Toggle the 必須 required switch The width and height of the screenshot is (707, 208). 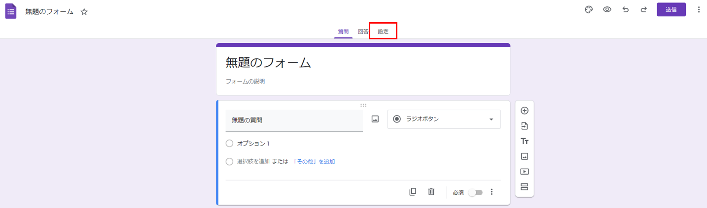(x=476, y=192)
